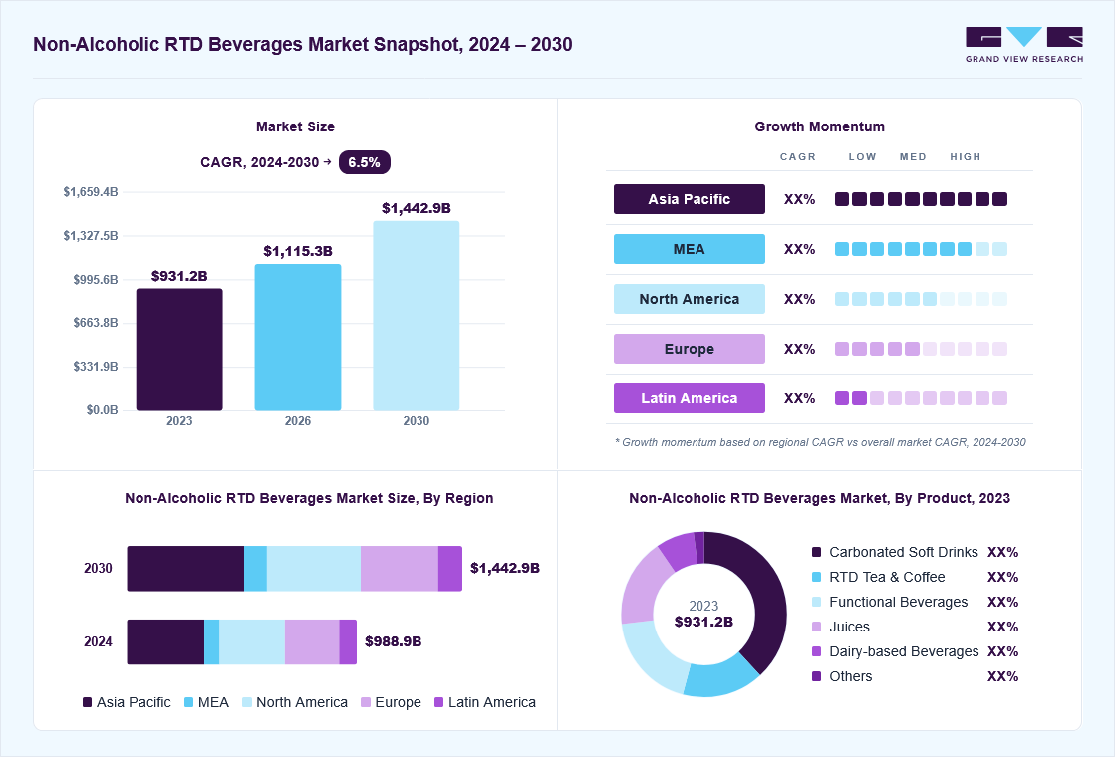Click the XX% value for Carbonated Soft Drinks
This screenshot has width=1116, height=757.
pyautogui.click(x=1002, y=552)
